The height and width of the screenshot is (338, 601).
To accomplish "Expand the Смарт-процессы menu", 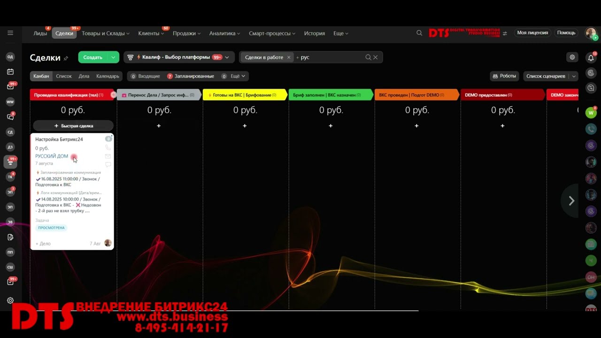I will [x=272, y=33].
